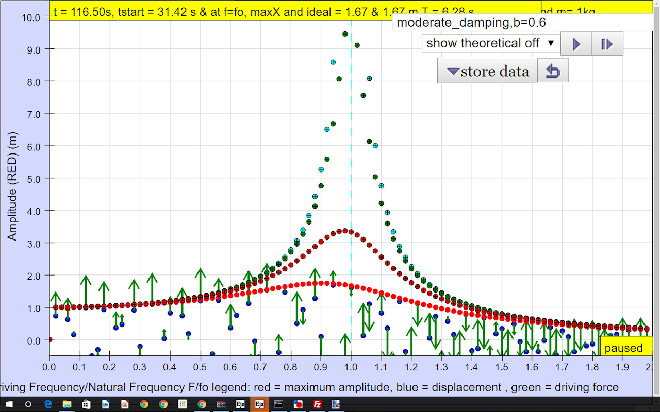Open the command prompt taskbar icon
The width and height of the screenshot is (660, 412).
tap(278, 404)
